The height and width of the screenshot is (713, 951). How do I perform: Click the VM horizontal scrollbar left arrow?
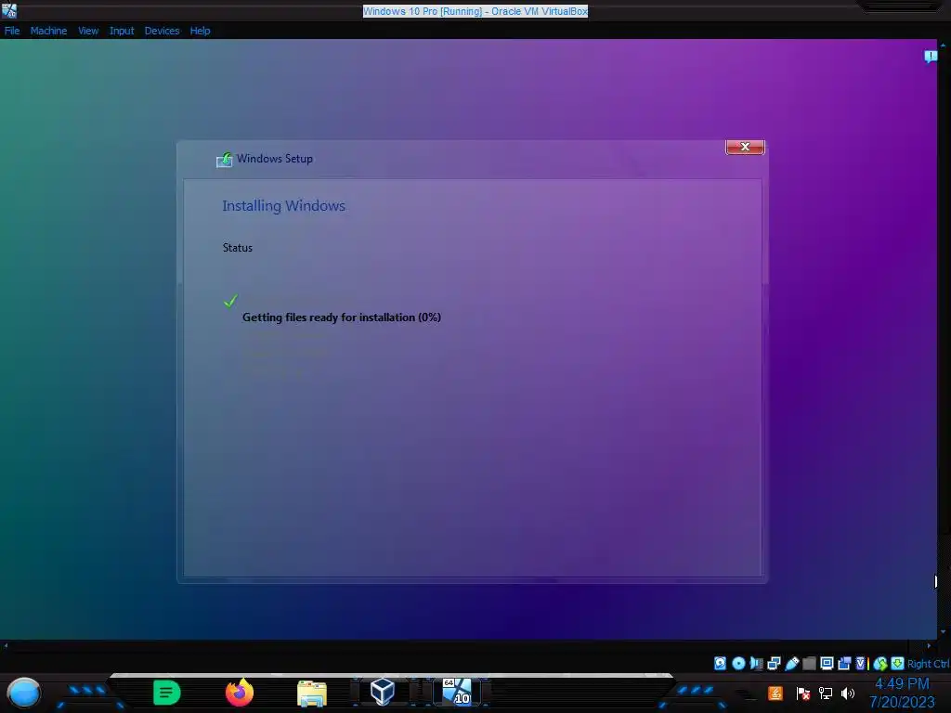6,645
